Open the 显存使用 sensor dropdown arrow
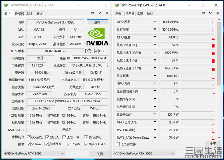Screen dimensions: 224x160 point(155,76)
